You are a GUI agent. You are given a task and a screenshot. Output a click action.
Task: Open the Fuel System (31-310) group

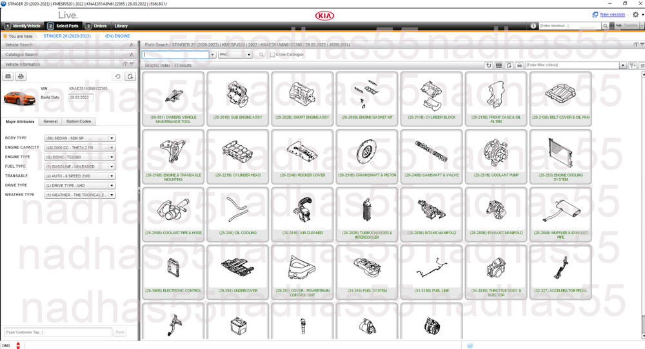click(367, 272)
